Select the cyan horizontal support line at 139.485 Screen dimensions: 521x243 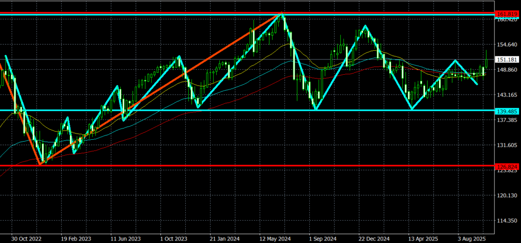pyautogui.click(x=254, y=110)
